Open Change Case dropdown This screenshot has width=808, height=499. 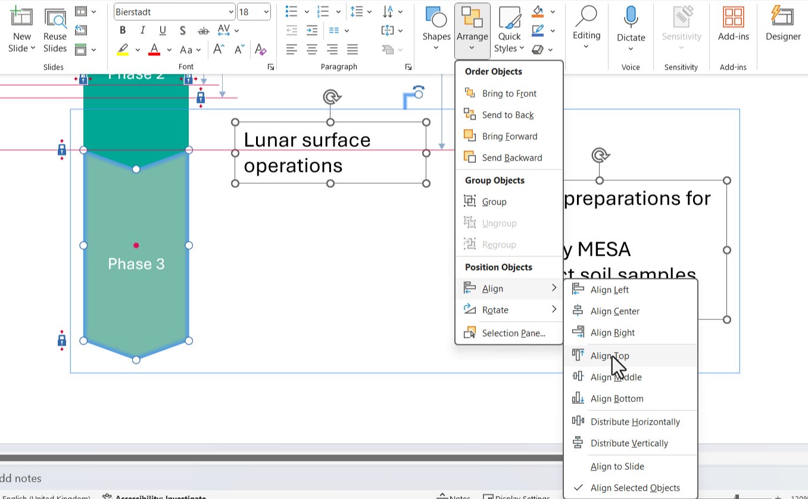click(191, 50)
